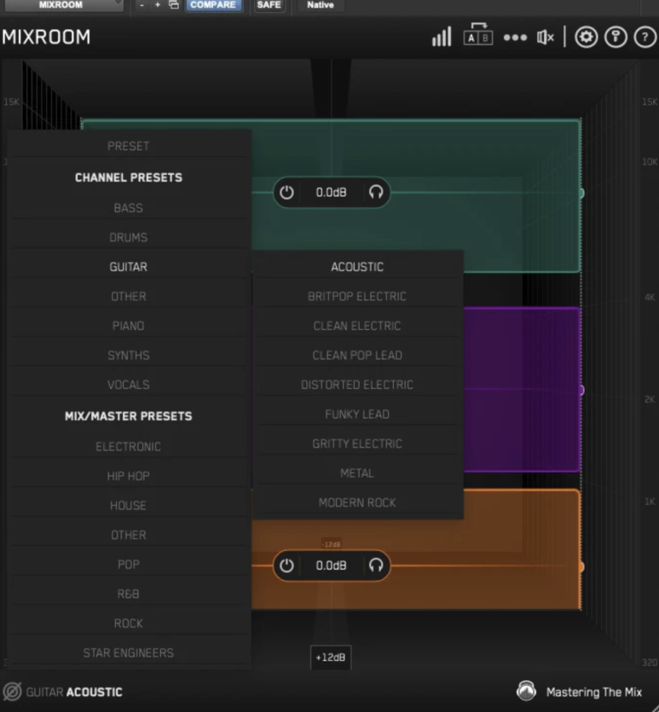Open the MIXROOM plugin selector dropdown
Image resolution: width=659 pixels, height=712 pixels.
pos(64,5)
